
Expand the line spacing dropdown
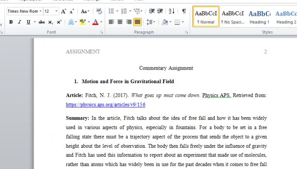[x=154, y=22]
